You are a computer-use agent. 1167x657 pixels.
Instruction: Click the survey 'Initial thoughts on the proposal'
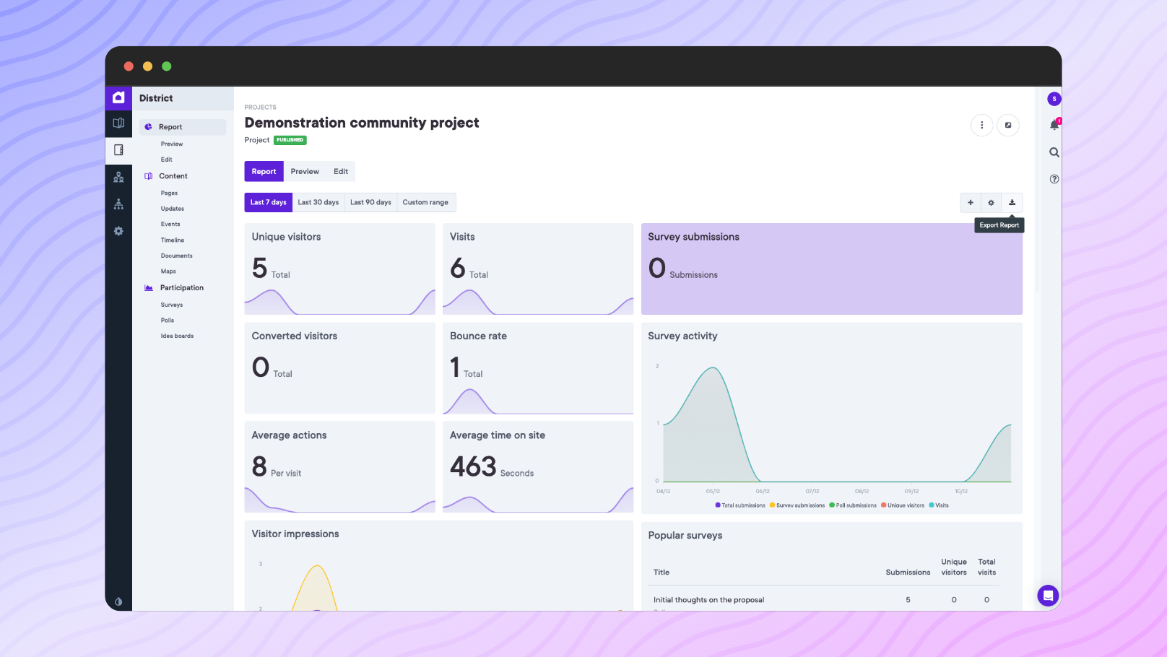(708, 599)
